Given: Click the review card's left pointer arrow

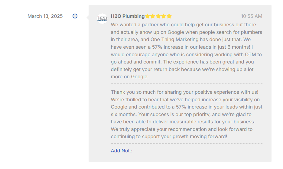Looking at the screenshot, I should 87,18.
